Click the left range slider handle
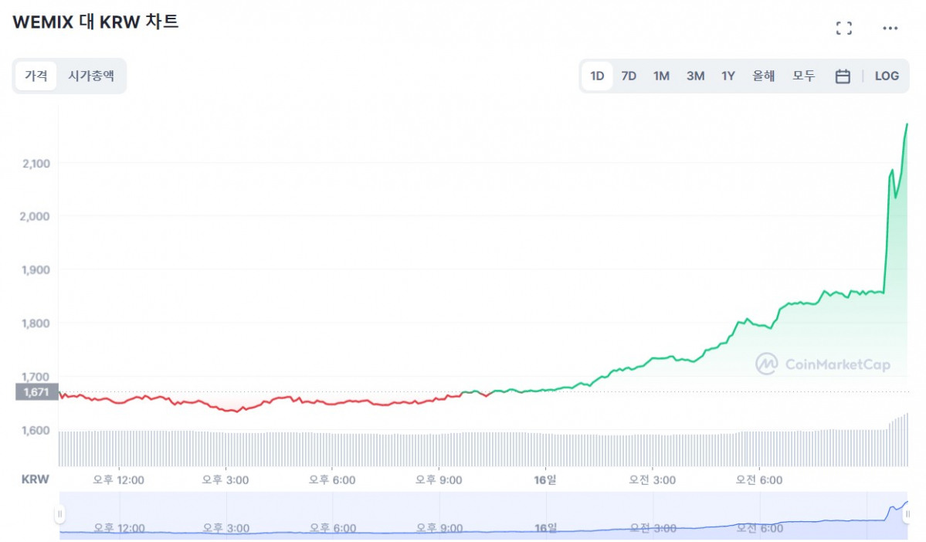Screen dimensions: 926x542 (x=59, y=514)
